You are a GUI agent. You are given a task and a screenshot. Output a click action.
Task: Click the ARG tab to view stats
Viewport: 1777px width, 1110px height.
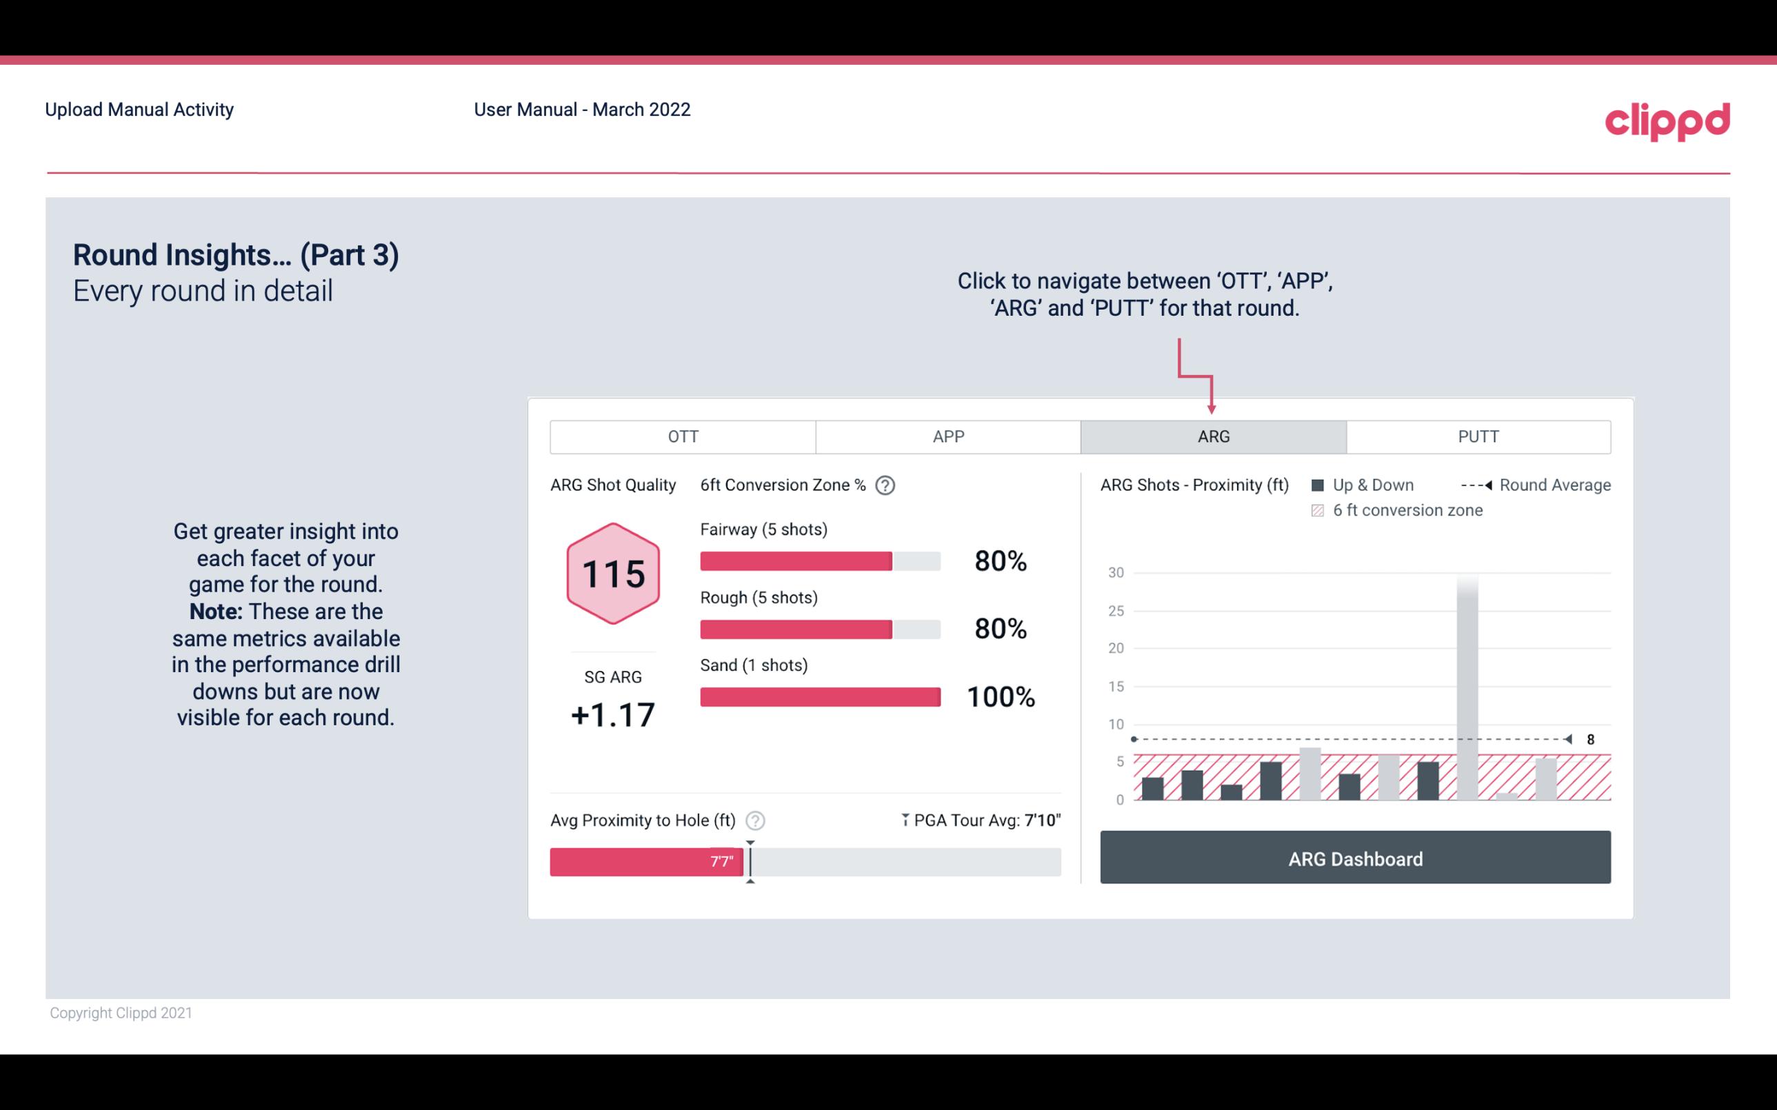click(x=1211, y=436)
